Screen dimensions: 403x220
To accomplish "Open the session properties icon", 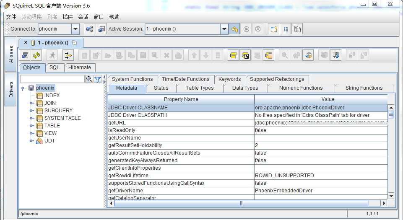I will 25,55.
